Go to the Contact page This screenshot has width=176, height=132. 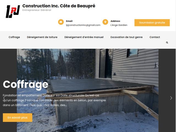coord(155,37)
